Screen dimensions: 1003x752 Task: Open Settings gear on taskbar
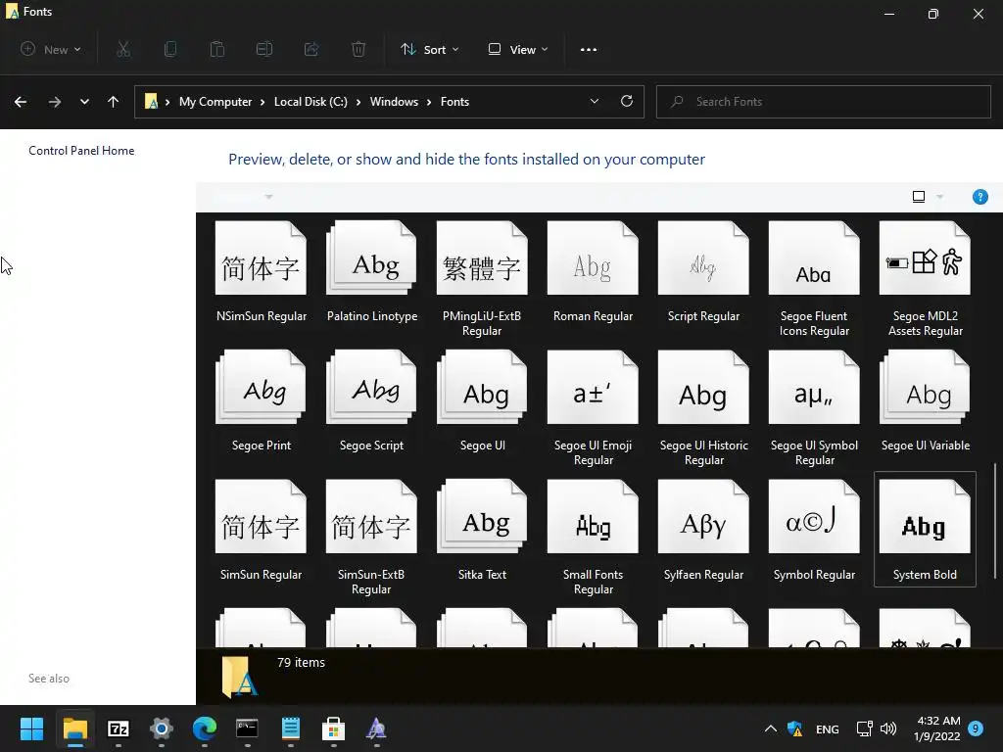click(162, 728)
